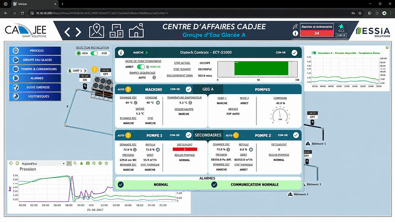Expand the SART 1 chevron
395x222 pixels.
(x=85, y=71)
